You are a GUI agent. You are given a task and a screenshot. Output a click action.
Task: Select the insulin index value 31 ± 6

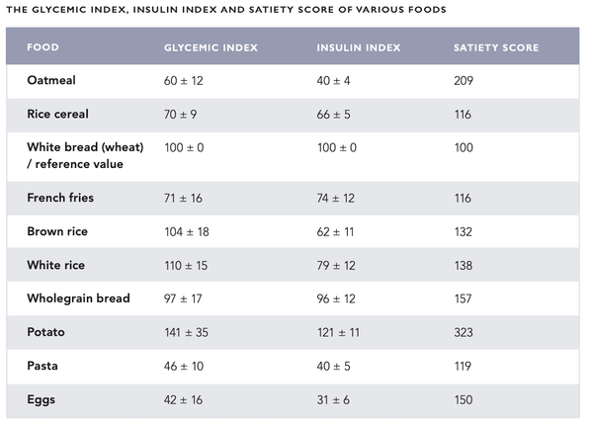point(333,400)
